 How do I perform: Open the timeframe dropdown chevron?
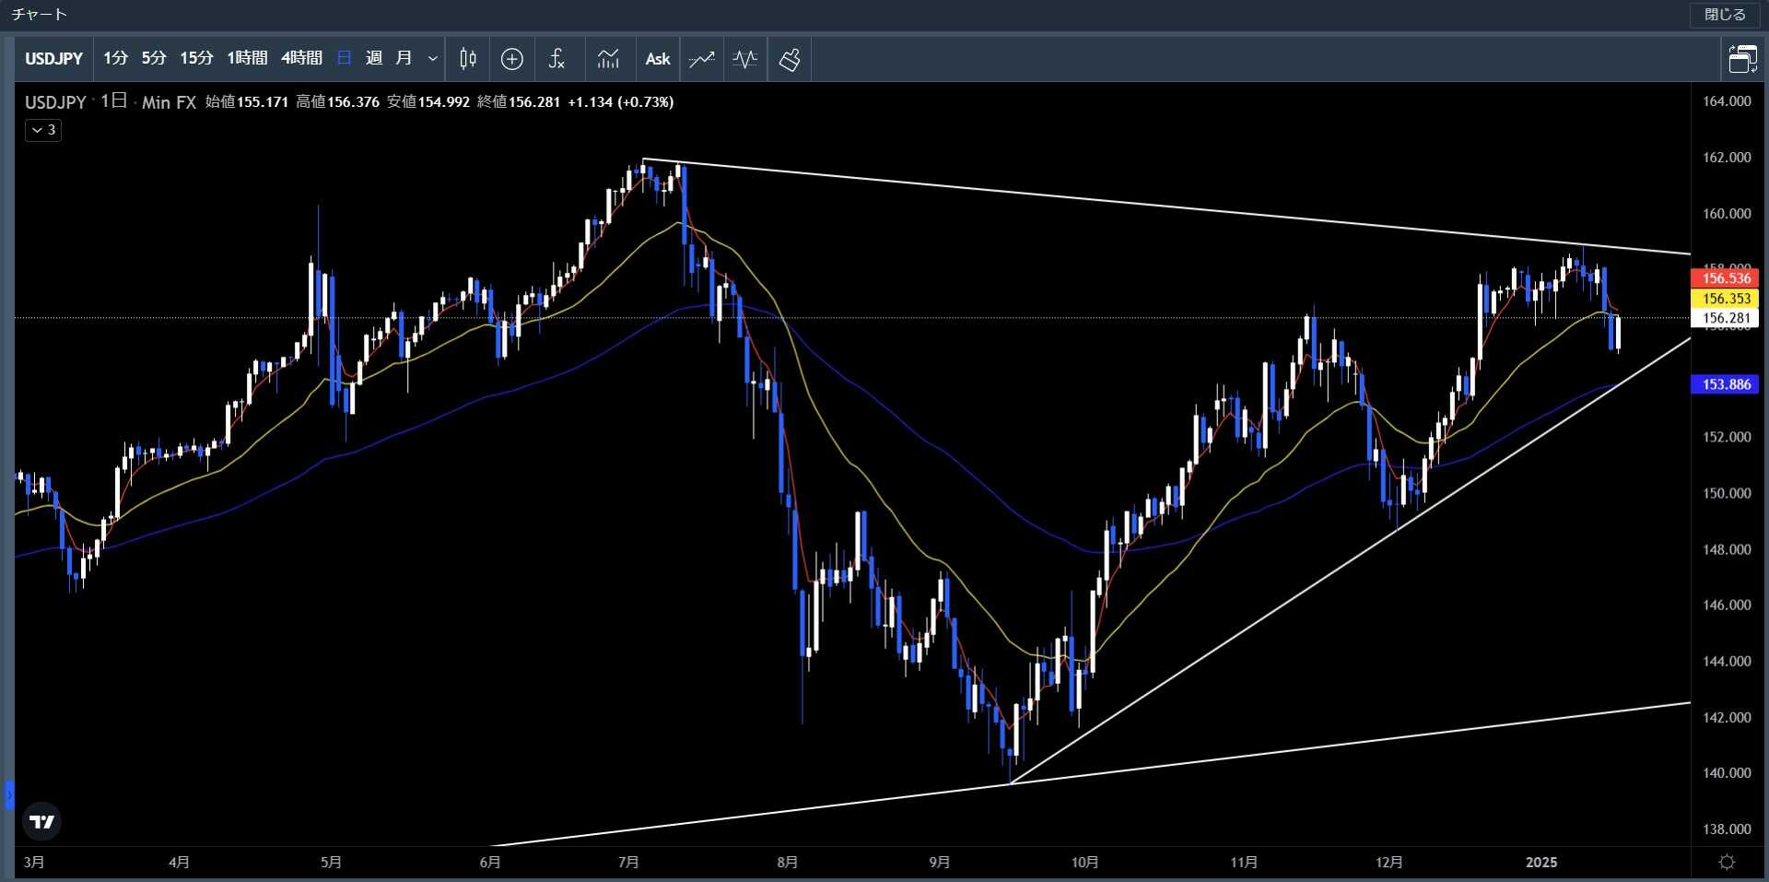pos(433,59)
